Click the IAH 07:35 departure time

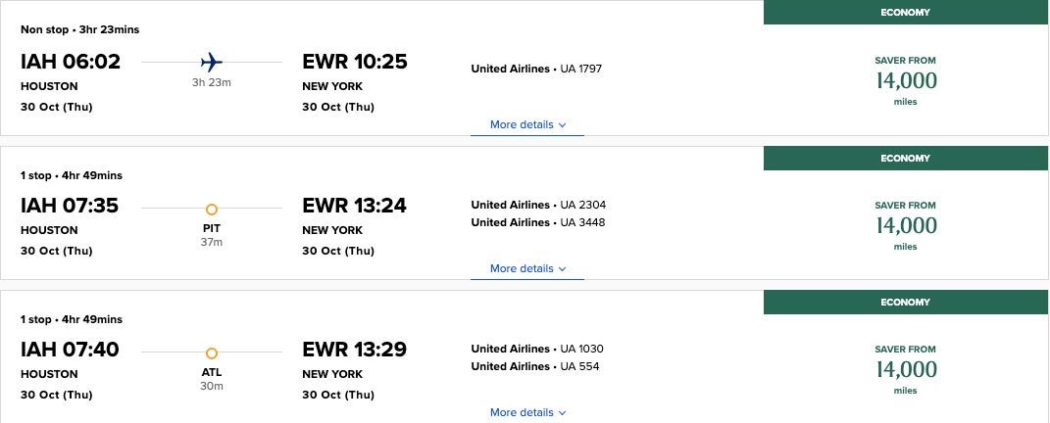(x=71, y=206)
